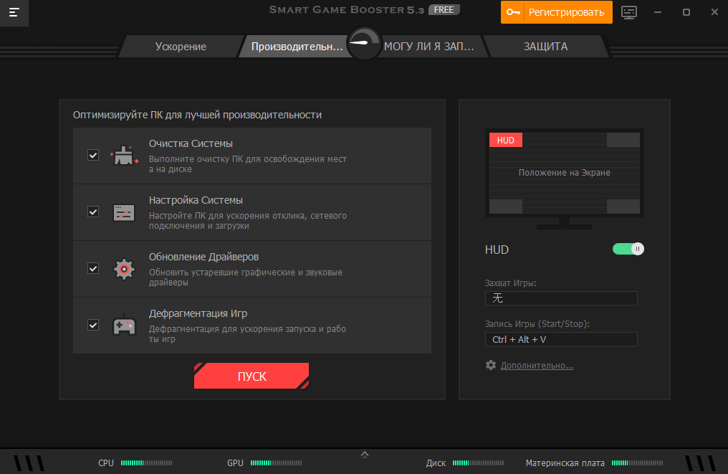This screenshot has height=474, width=728.
Task: Open the МОГУ ЛИ Я ЗАП... tab
Action: coord(429,47)
